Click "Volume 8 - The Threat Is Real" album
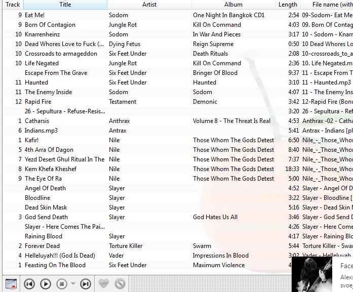This screenshot has height=292, width=353. pos(231,121)
